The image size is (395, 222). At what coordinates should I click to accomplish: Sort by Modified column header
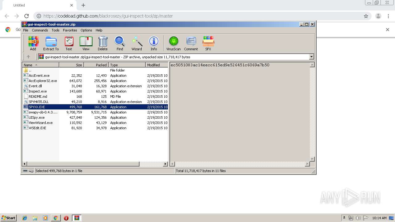(156, 65)
